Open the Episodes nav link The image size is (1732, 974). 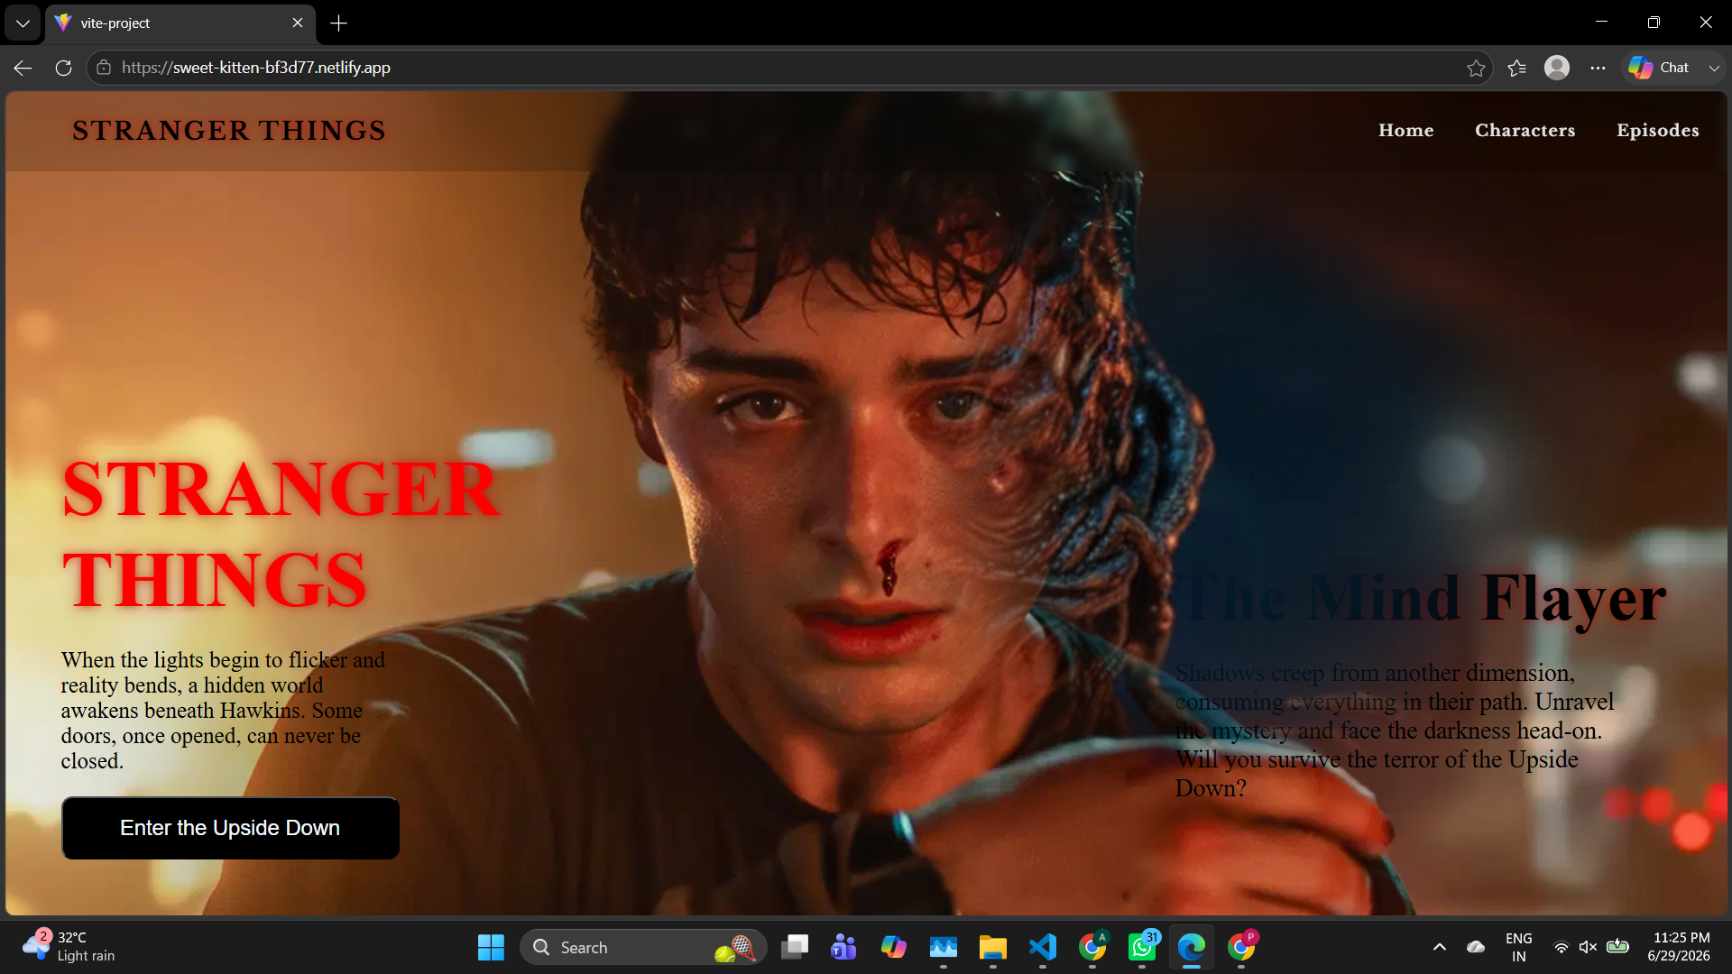(x=1657, y=131)
